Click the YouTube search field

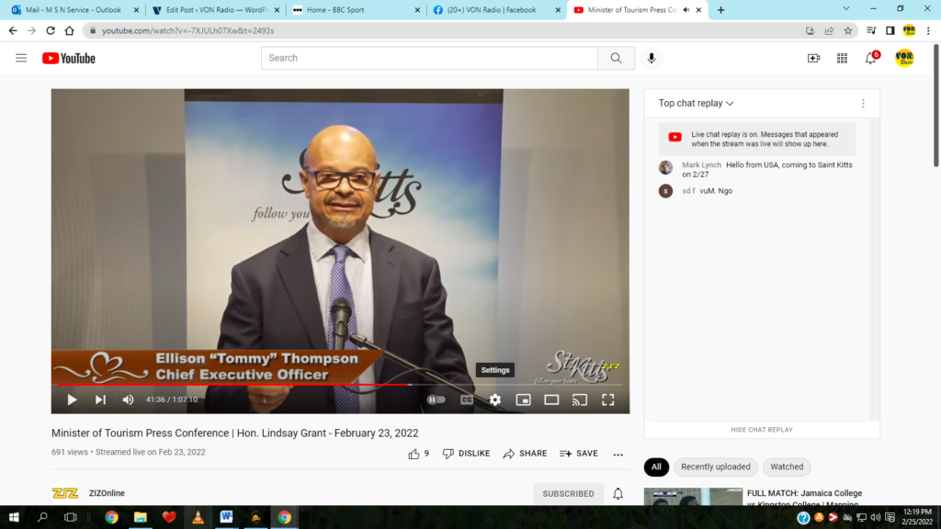pos(429,58)
